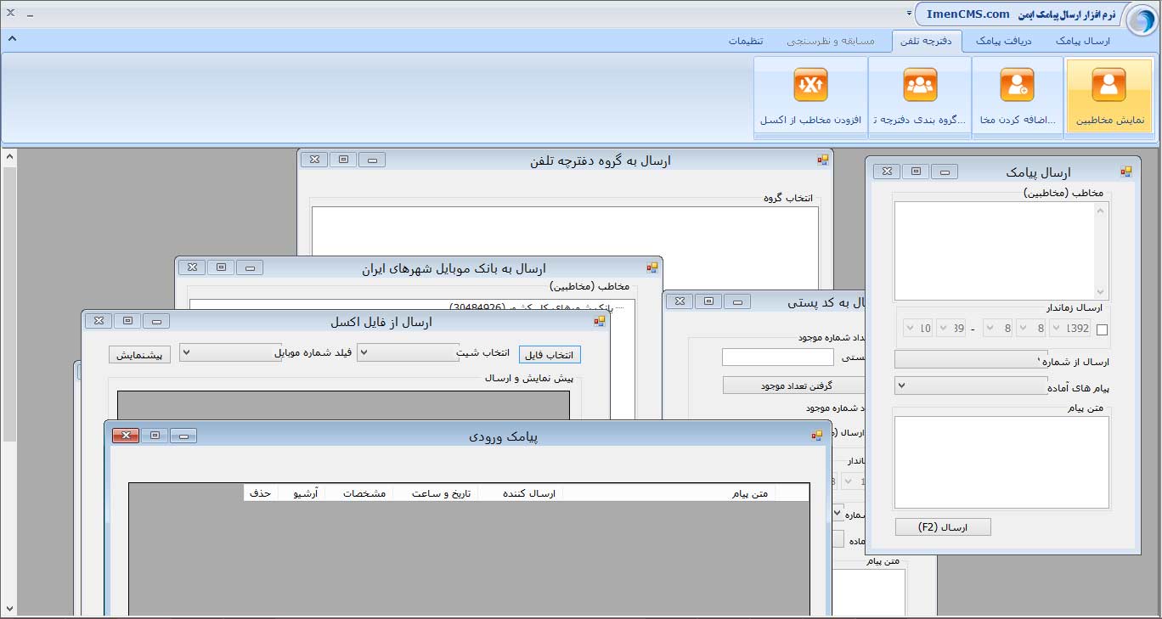Enable the ارسال زماندار (scheduled send) checkbox
The image size is (1162, 619).
pos(1103,329)
